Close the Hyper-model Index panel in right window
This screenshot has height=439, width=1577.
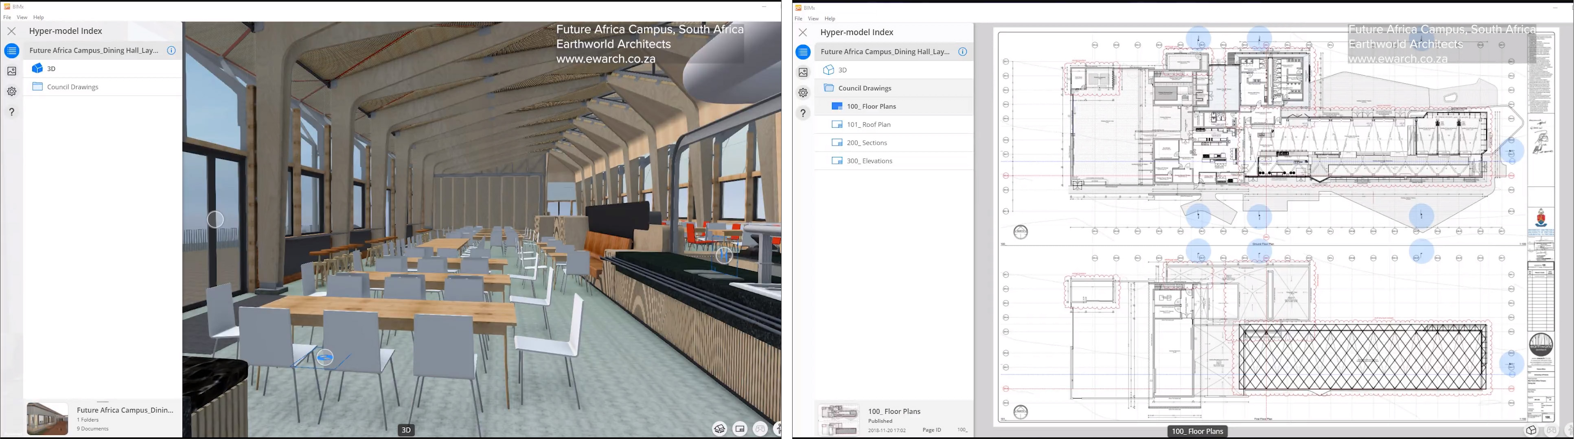pyautogui.click(x=803, y=32)
